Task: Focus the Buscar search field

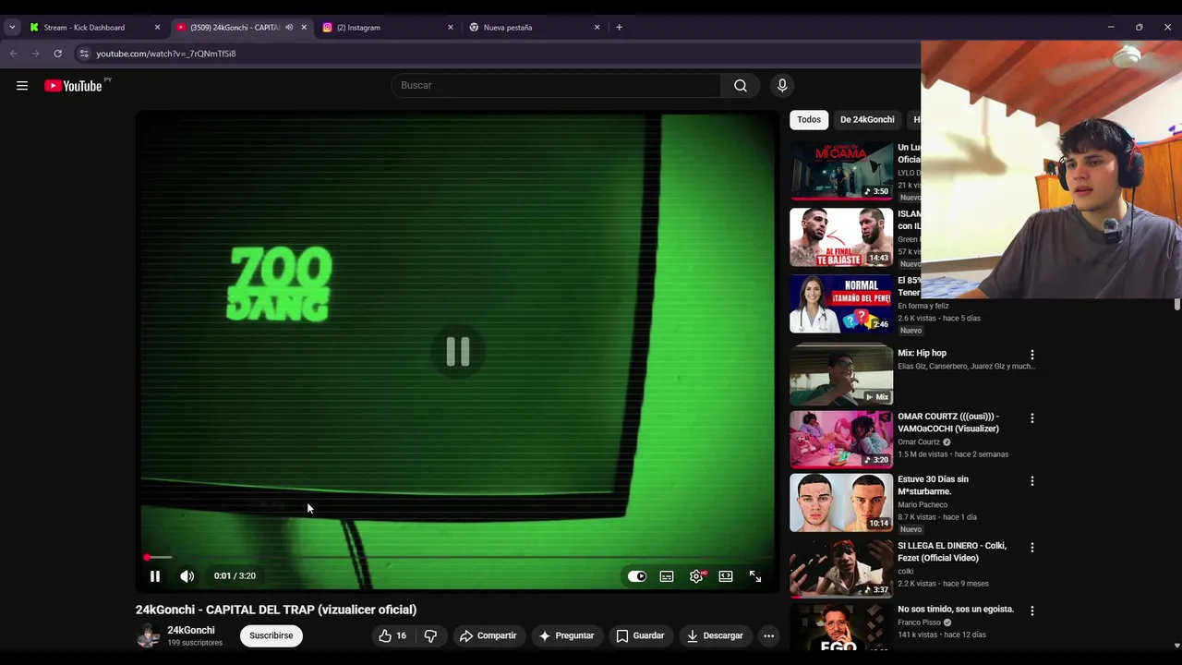Action: pyautogui.click(x=557, y=86)
